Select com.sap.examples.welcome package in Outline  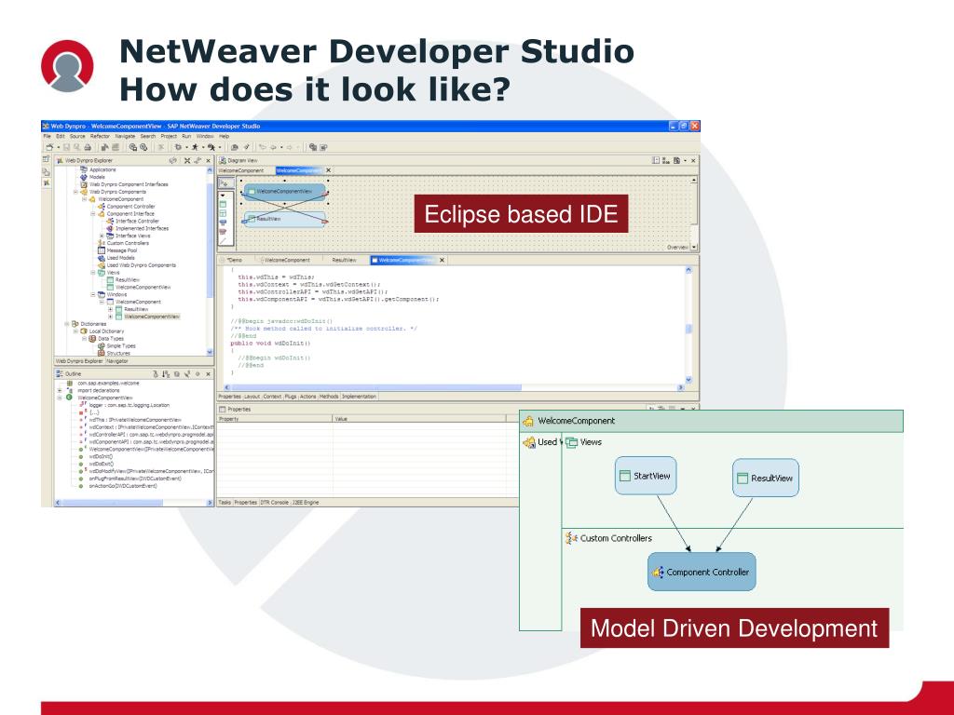pos(108,383)
